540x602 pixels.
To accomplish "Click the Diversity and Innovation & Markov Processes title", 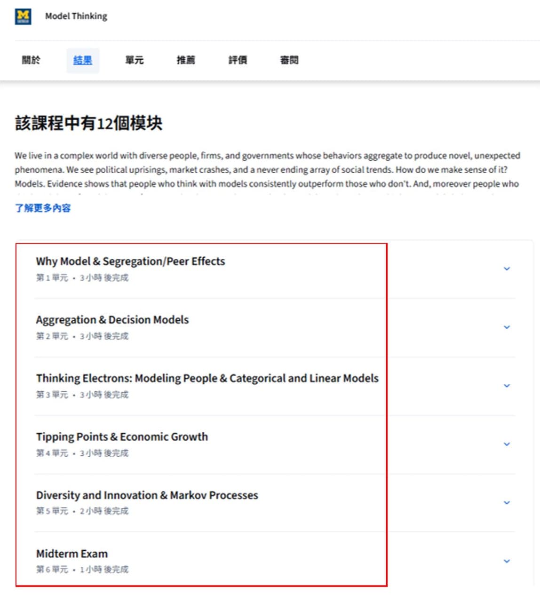I will [147, 495].
